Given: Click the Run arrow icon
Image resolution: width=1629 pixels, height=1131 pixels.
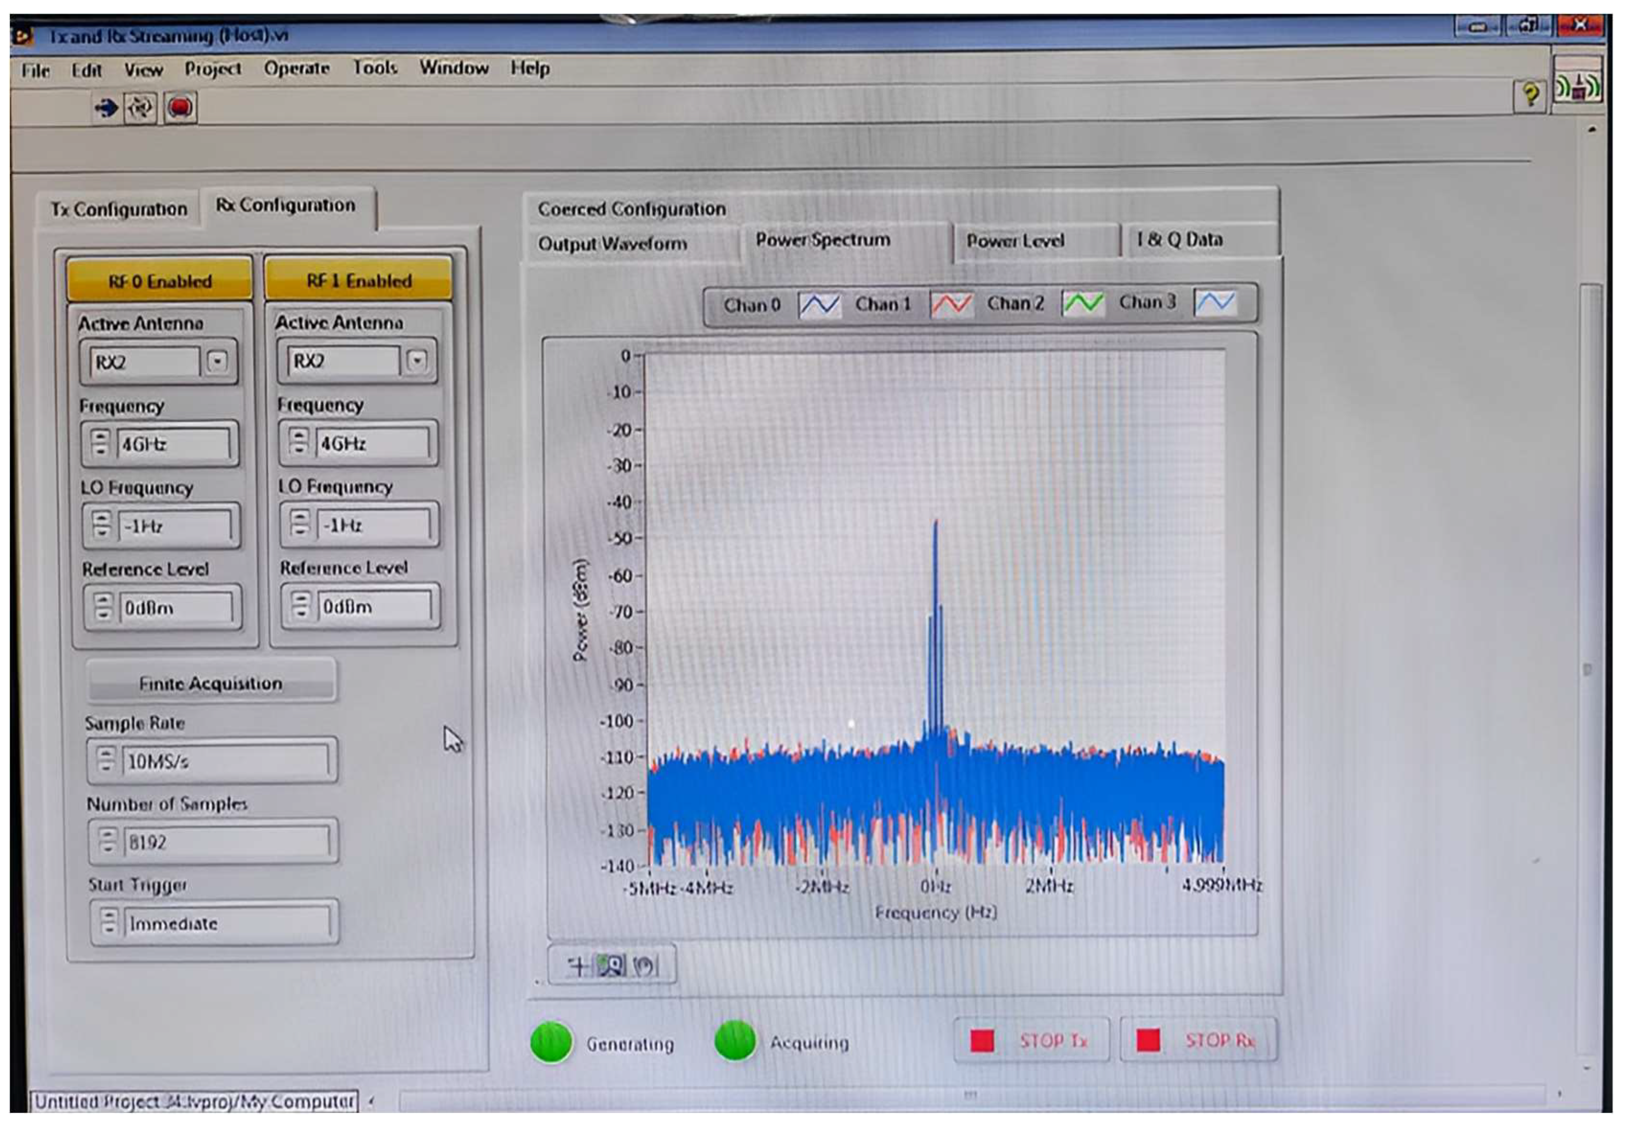Looking at the screenshot, I should click(106, 108).
